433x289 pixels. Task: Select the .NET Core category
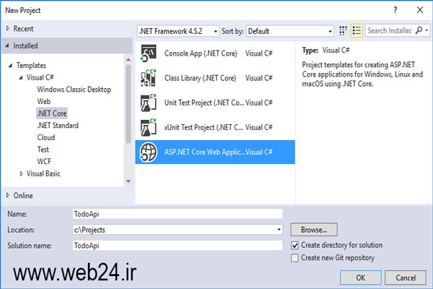pos(52,113)
